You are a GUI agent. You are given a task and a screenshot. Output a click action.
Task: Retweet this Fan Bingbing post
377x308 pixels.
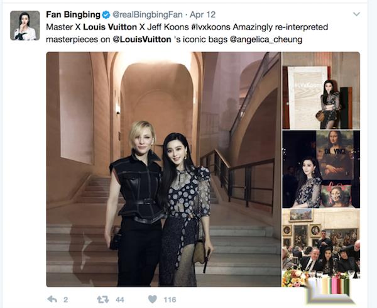[x=102, y=299]
